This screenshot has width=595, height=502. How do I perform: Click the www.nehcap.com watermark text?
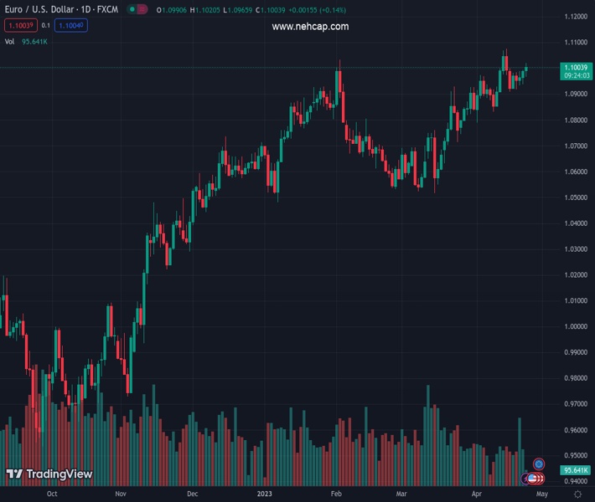[310, 27]
